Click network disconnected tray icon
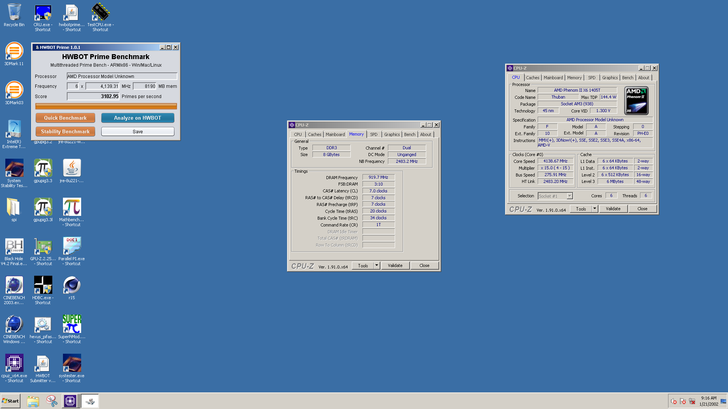Screen dimensions: 728x409 pyautogui.click(x=692, y=401)
